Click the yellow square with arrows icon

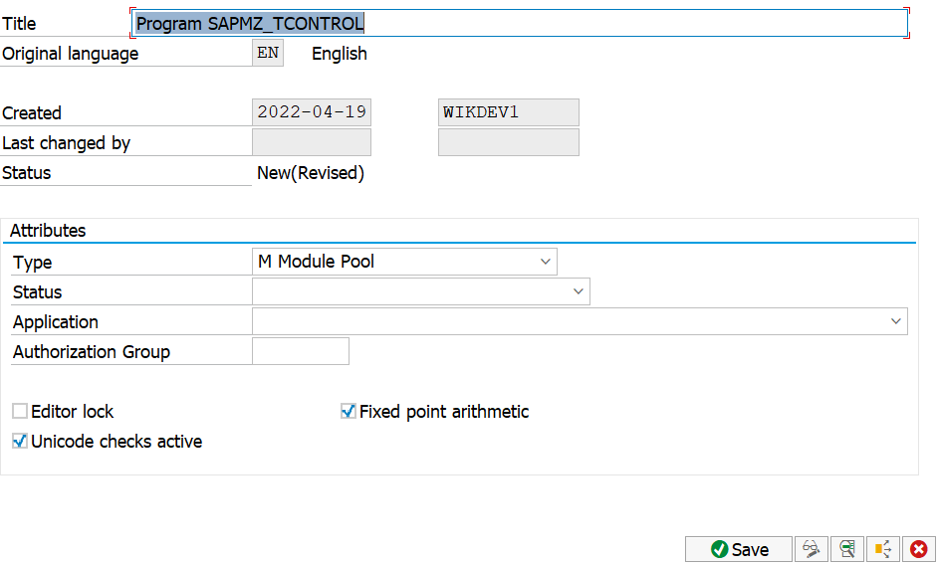click(883, 549)
